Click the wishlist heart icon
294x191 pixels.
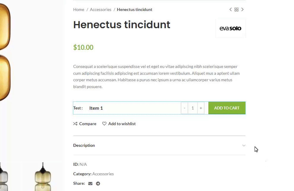coord(104,124)
